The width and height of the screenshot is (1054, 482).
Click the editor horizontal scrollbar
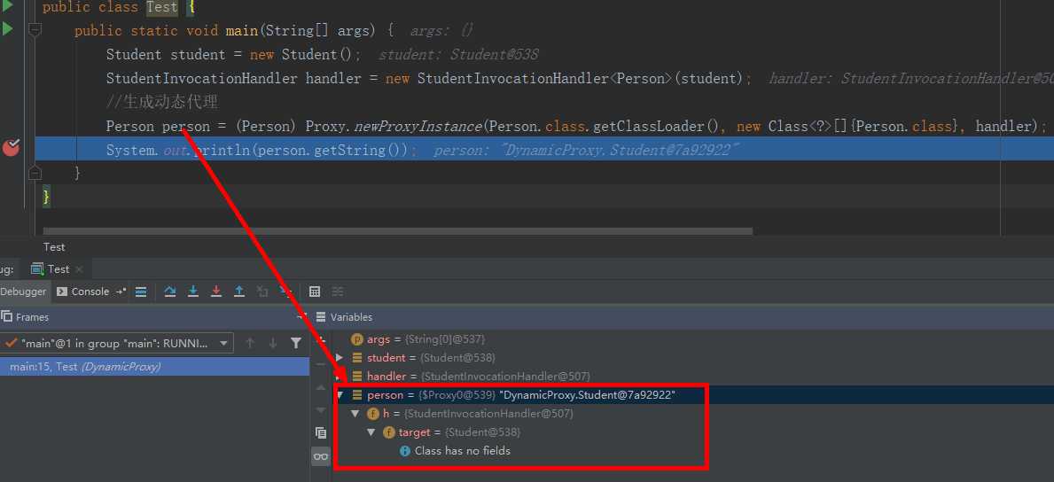397,231
